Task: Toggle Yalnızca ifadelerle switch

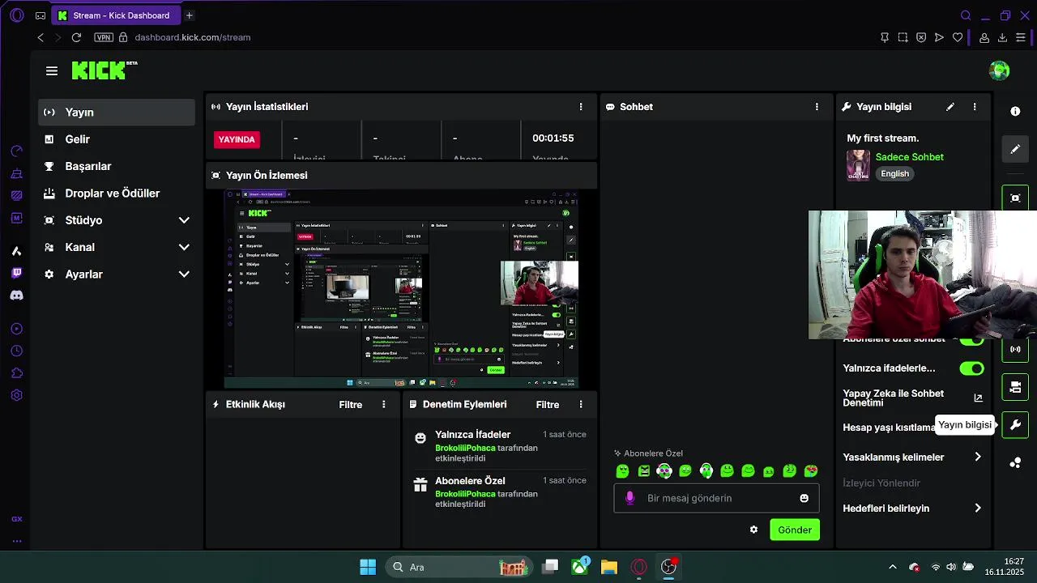Action: 971,368
